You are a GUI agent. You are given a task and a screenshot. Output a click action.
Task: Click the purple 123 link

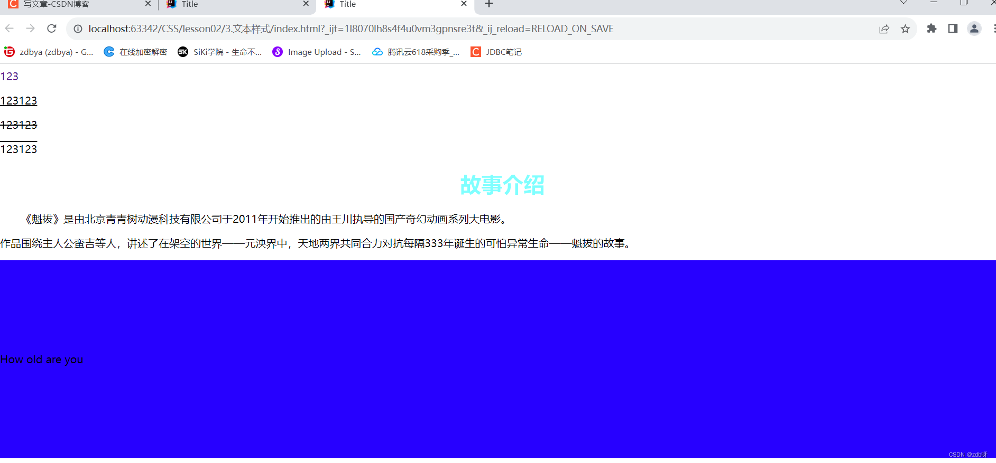[x=10, y=77]
